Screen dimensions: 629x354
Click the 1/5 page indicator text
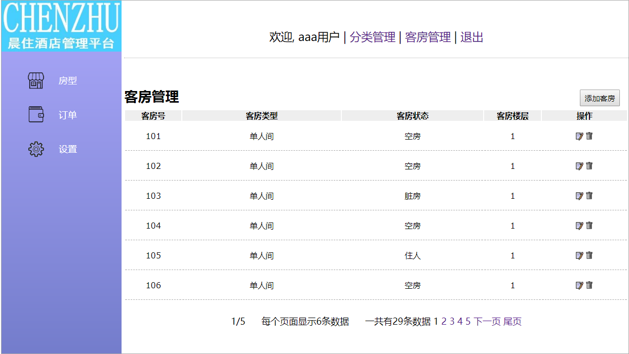tap(238, 321)
